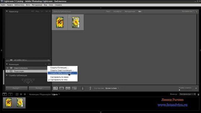Image resolution: width=201 pixels, height=113 pixels.
Task: Choose Создать Смарт-коллекция menu entry
Action: (x=62, y=70)
